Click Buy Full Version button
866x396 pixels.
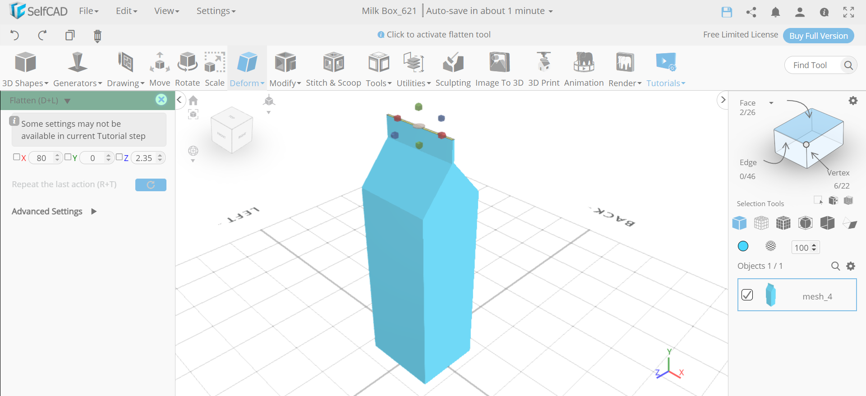click(x=819, y=36)
